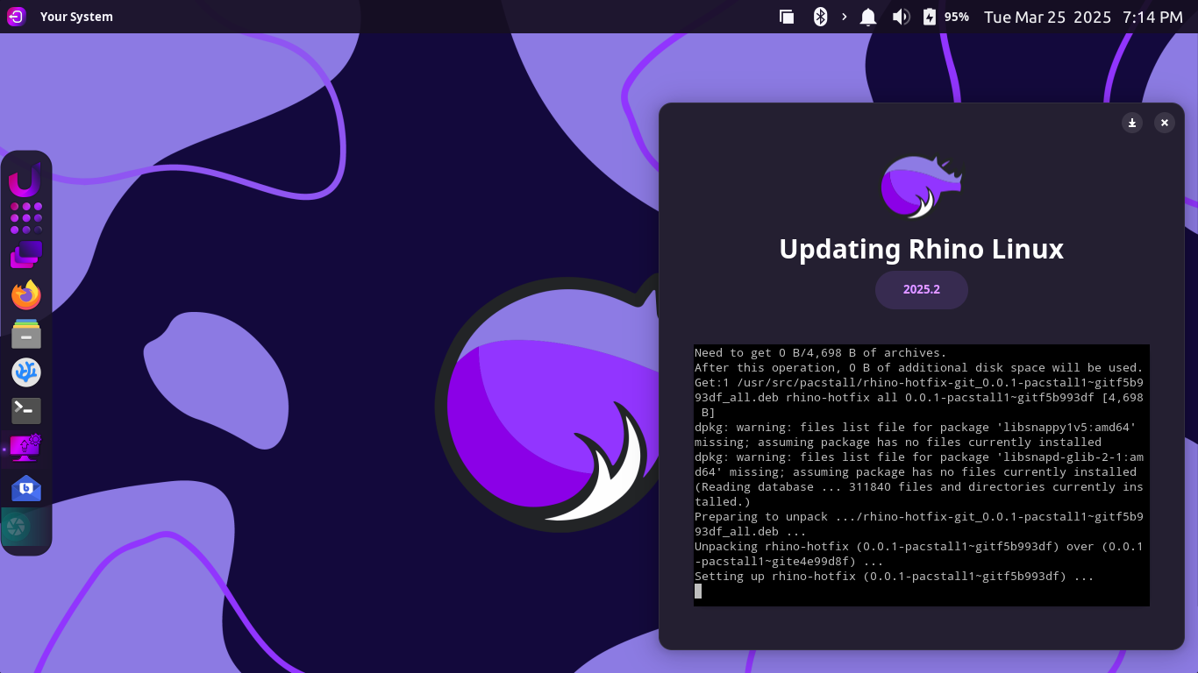Screen dimensions: 1198x673
Task: Close the Updating Rhino Linux window
Action: 1165,123
